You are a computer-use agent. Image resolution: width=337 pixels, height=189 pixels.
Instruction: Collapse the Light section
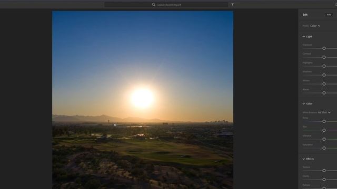[303, 37]
